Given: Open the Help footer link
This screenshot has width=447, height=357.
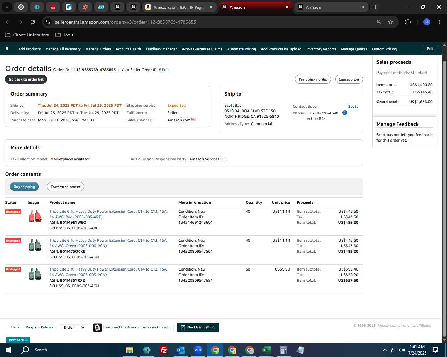Looking at the screenshot, I should pyautogui.click(x=15, y=327).
